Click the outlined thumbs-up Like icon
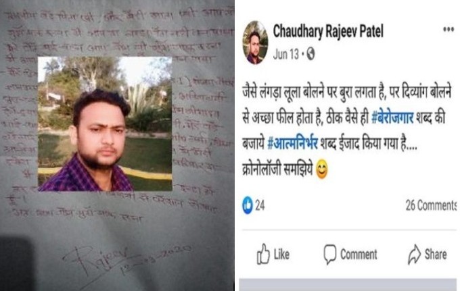The height and width of the screenshot is (291, 460). pos(263,254)
